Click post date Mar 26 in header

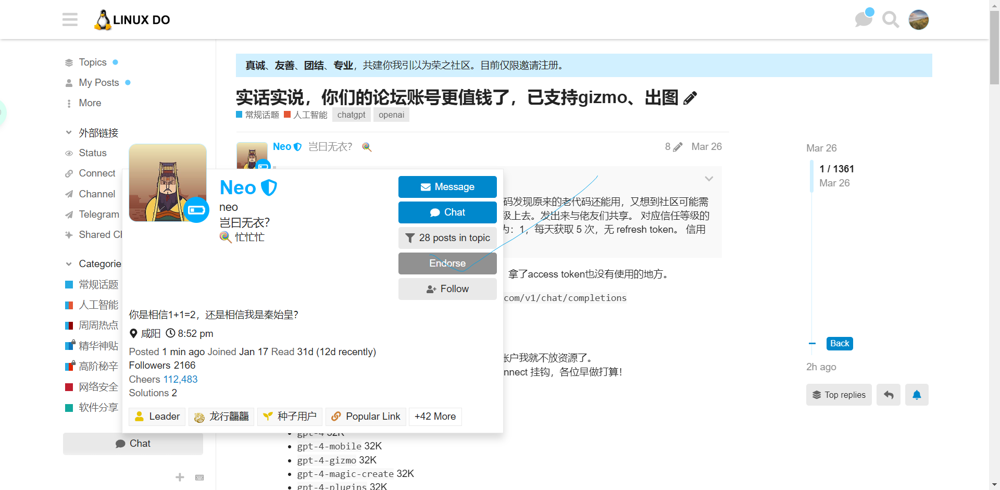[x=707, y=147]
